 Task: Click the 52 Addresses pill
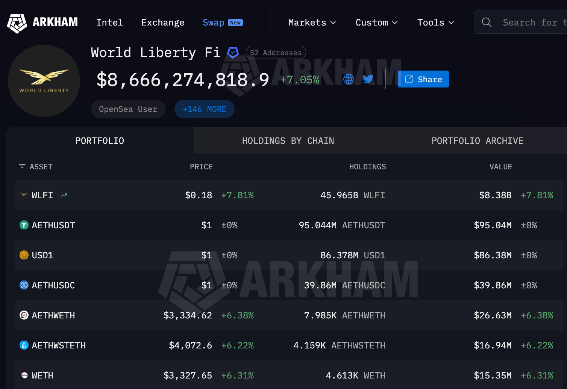click(x=276, y=53)
